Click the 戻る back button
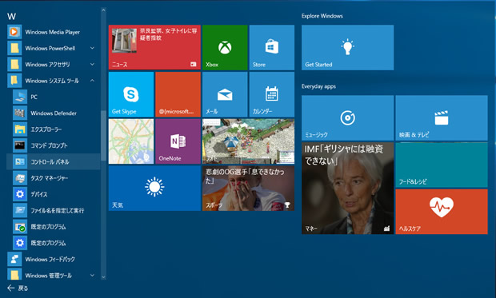Screen dimensions: 496x298 18,288
